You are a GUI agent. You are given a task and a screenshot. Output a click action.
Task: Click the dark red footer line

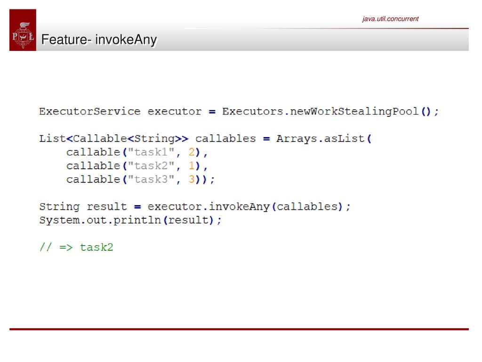239,329
